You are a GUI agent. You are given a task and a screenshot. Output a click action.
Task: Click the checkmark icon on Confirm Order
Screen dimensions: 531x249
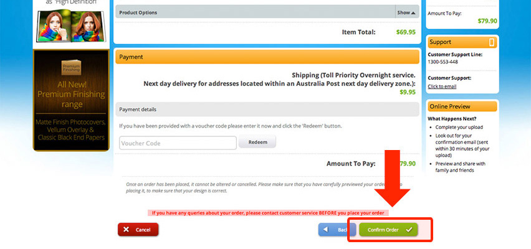[409, 230]
